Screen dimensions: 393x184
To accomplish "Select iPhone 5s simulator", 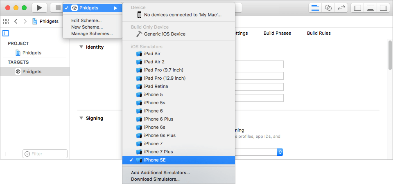I will click(x=178, y=103).
